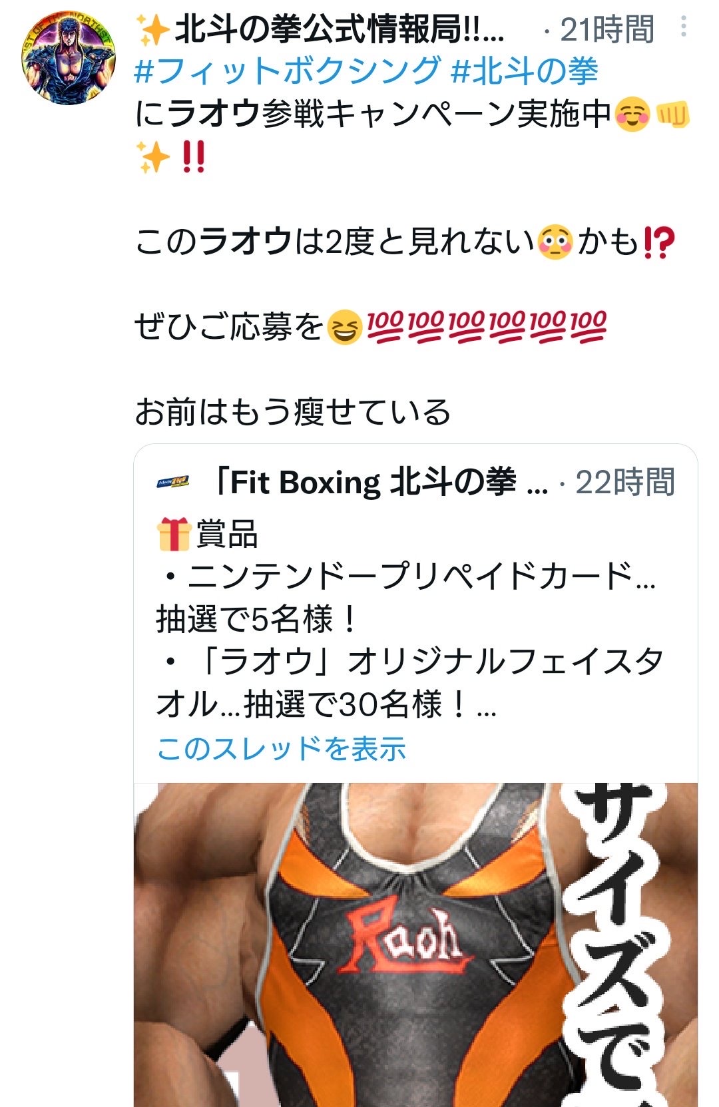Open the Hokuto no Ken profile avatar
This screenshot has width=719, height=1107.
coord(69,58)
